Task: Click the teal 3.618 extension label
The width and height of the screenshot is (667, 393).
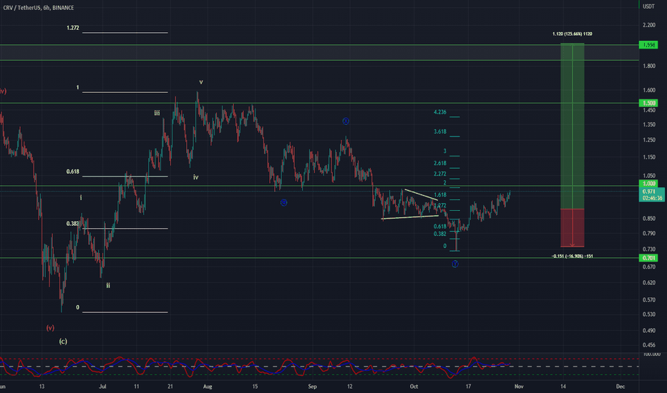Action: click(x=440, y=131)
